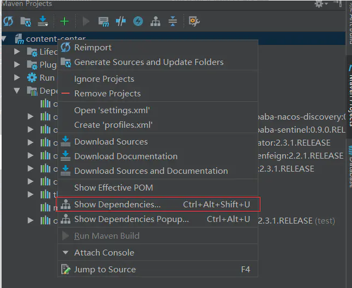Viewport: 352px width, 288px height.
Task: Toggle Offline Mode toolbar icon
Action: tap(121, 21)
